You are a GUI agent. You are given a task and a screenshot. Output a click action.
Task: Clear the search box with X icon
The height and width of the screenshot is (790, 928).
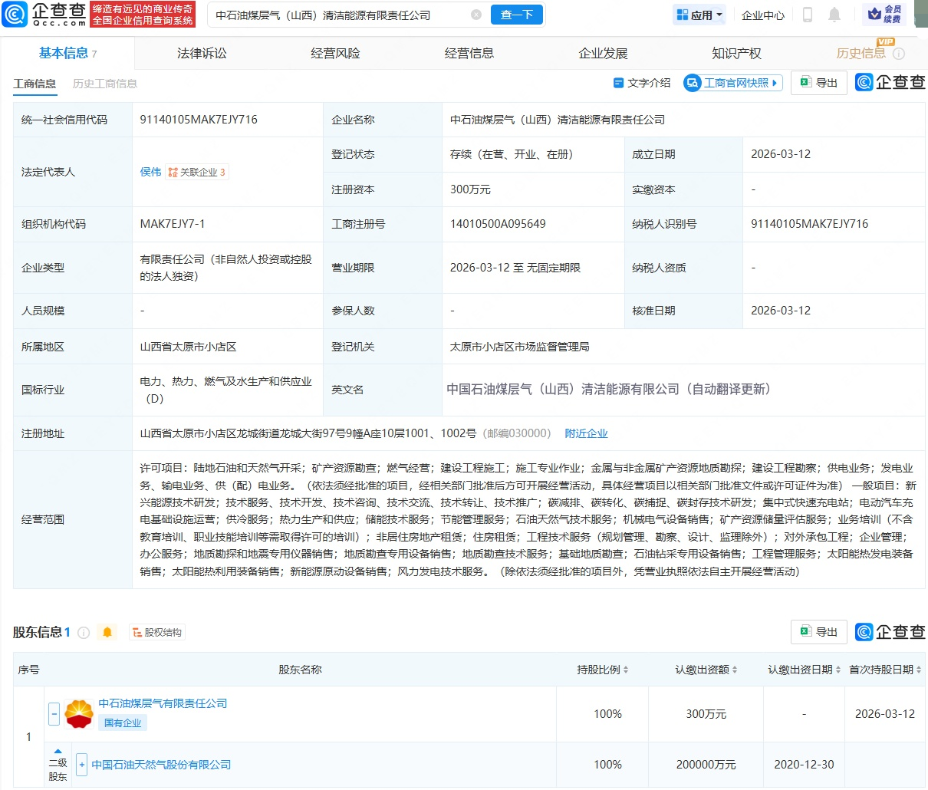476,15
